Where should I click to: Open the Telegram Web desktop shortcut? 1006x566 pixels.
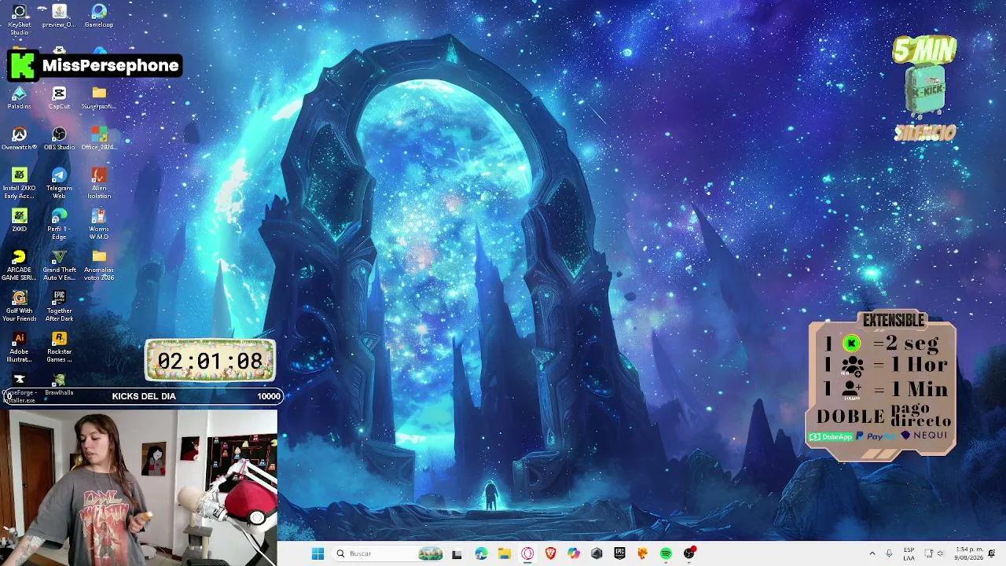tap(59, 183)
